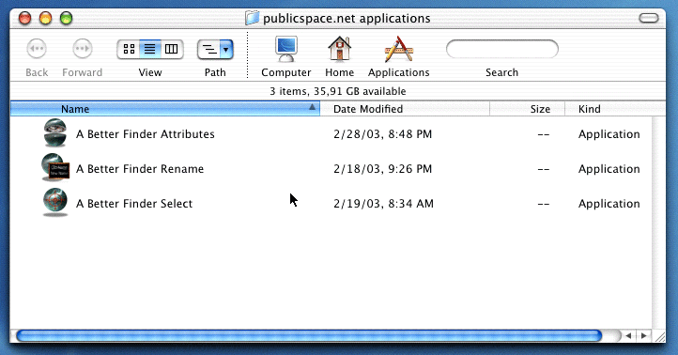This screenshot has width=678, height=355.
Task: Go back with the Back arrow button
Action: point(37,49)
